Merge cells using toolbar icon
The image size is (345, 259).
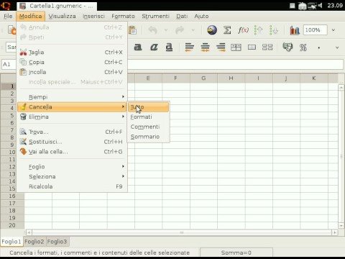(252, 47)
